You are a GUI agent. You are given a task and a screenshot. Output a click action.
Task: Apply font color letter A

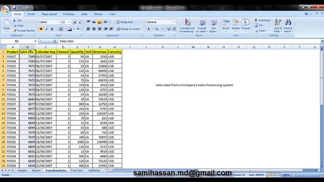(78, 29)
